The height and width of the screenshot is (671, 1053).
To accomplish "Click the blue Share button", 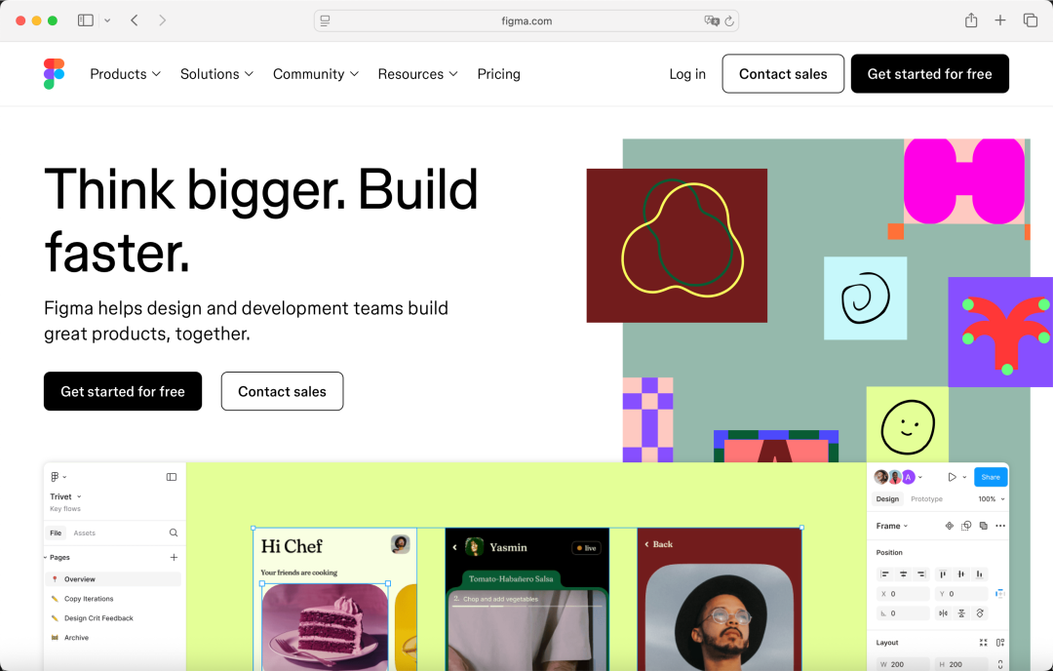I will tap(991, 477).
